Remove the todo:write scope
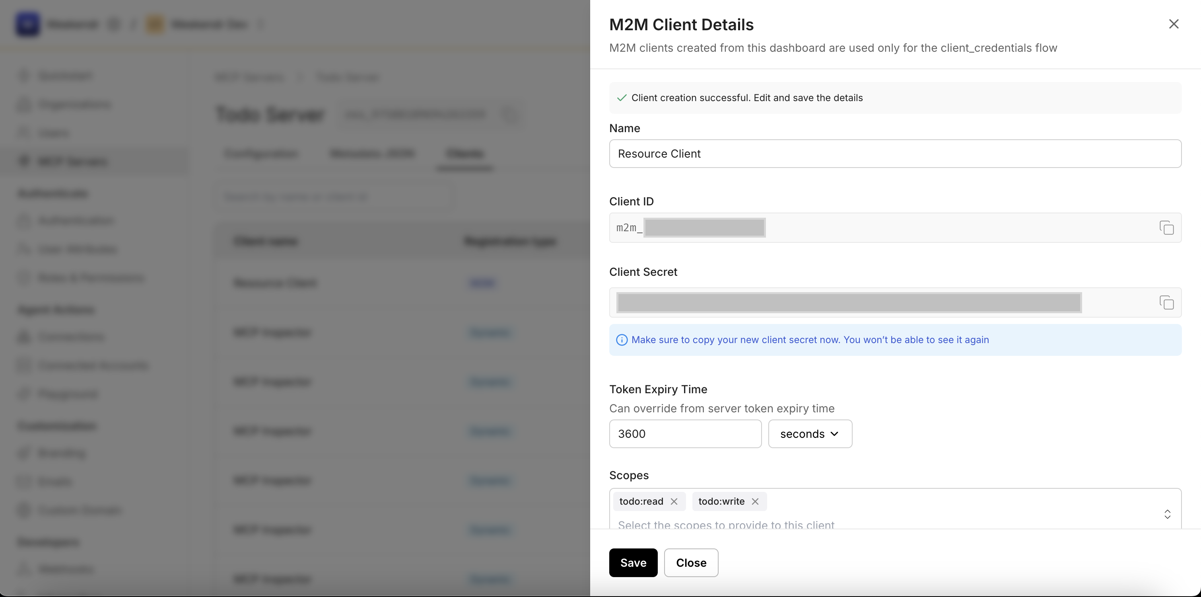The height and width of the screenshot is (597, 1201). [x=755, y=501]
